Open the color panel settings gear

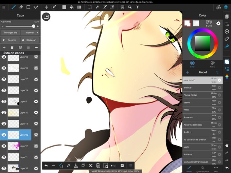pos(218,23)
